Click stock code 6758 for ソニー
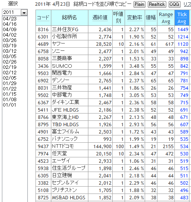This screenshot has width=191, height=202. 43,52
